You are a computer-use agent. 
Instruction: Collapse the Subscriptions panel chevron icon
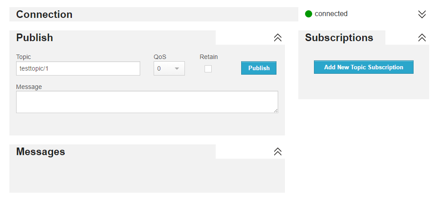coord(422,38)
